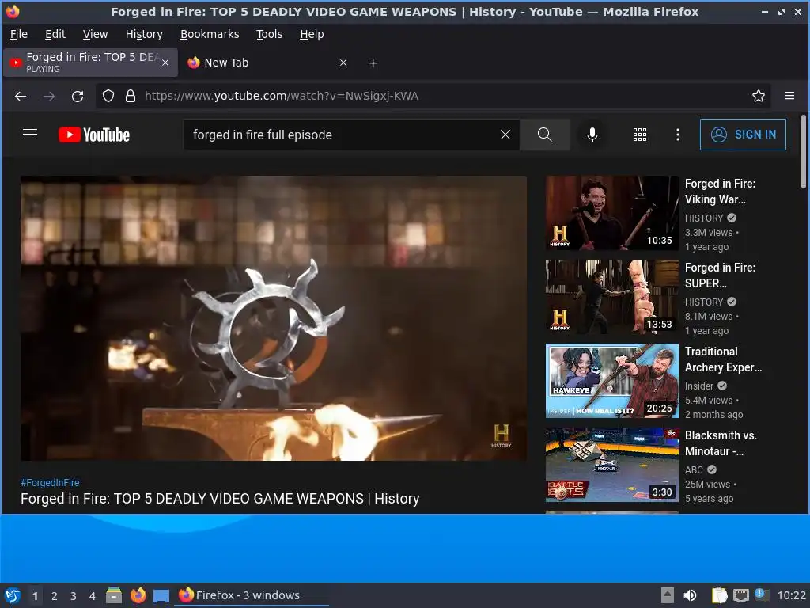Viewport: 810px width, 608px height.
Task: Switch to workspace 3 in taskbar
Action: (x=74, y=596)
